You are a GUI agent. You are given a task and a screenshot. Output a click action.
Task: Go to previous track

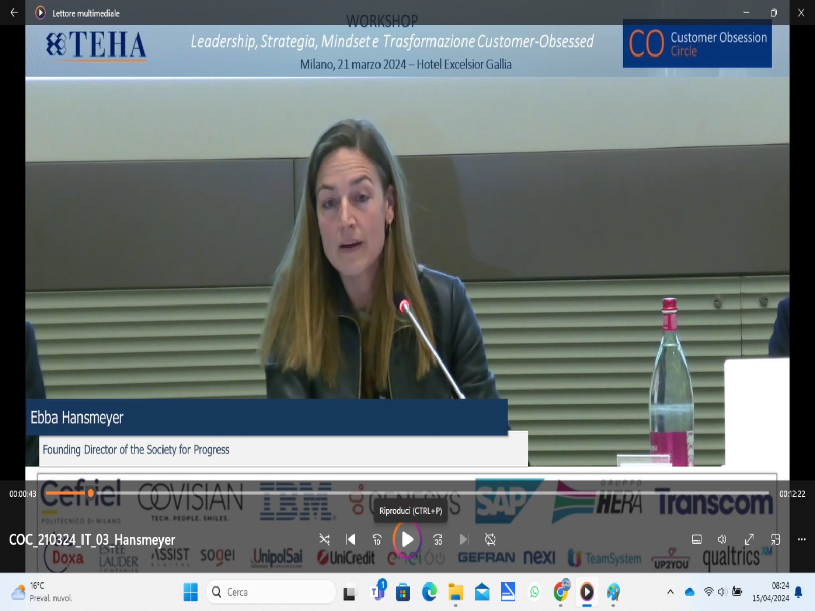point(351,539)
